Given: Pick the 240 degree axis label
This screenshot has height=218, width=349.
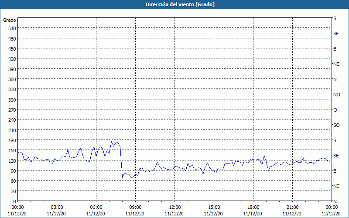Looking at the screenshot, I should (x=12, y=120).
